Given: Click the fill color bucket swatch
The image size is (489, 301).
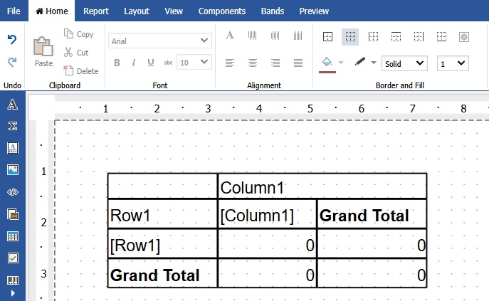Looking at the screenshot, I should [327, 63].
